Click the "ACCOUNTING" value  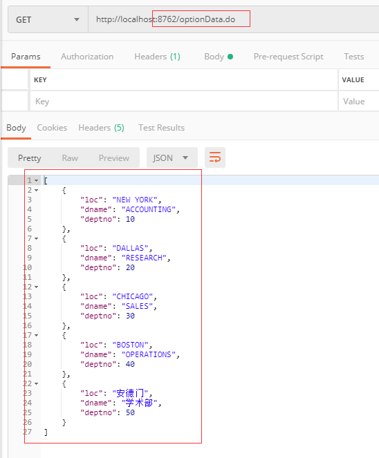[x=149, y=209]
